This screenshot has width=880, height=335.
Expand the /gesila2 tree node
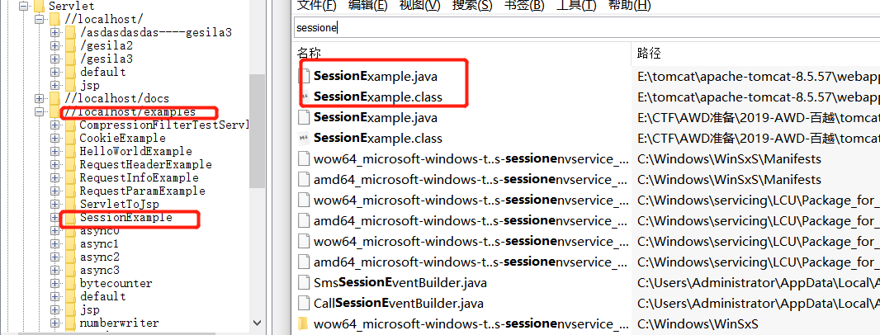click(x=54, y=46)
